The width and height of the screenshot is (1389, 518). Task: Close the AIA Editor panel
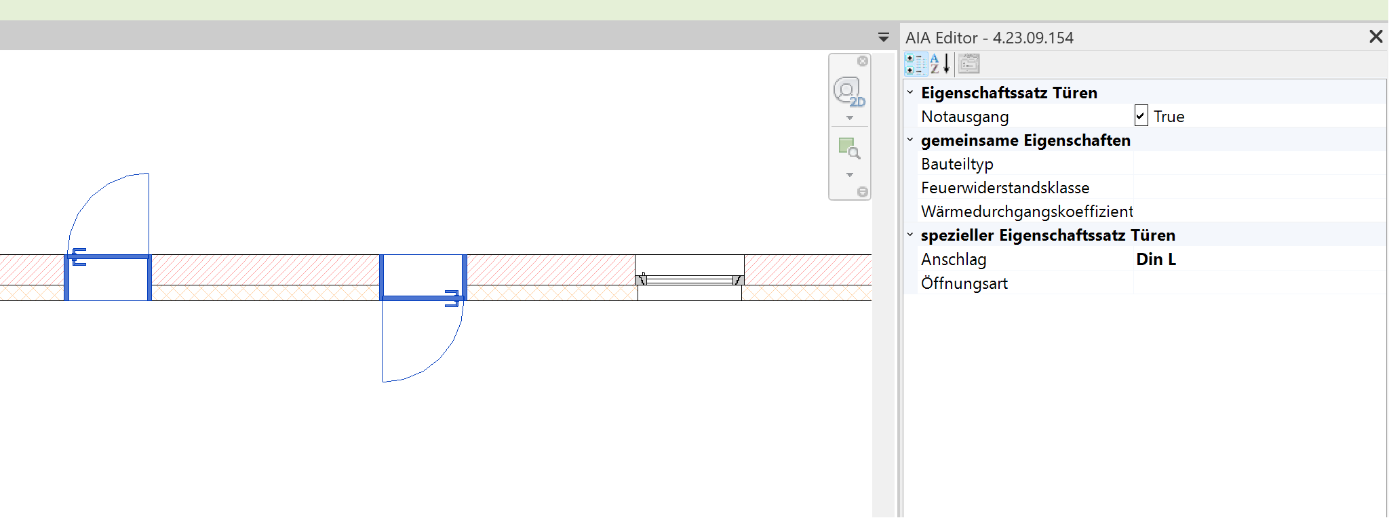pos(1375,37)
